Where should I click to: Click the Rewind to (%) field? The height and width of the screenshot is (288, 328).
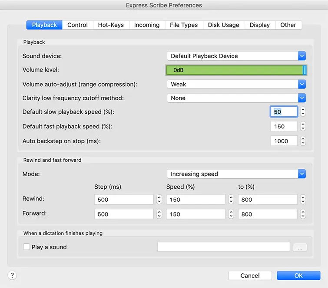coord(268,200)
